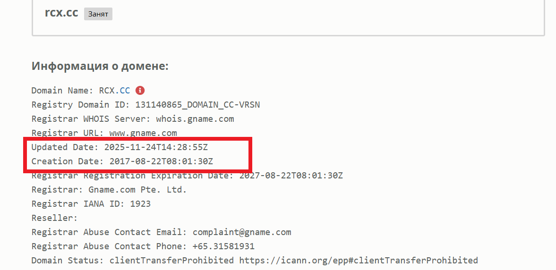Click the icann.org/epp status URL
The image size is (556, 270).
coord(359,261)
